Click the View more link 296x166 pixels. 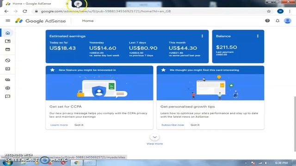pyautogui.click(x=154, y=144)
